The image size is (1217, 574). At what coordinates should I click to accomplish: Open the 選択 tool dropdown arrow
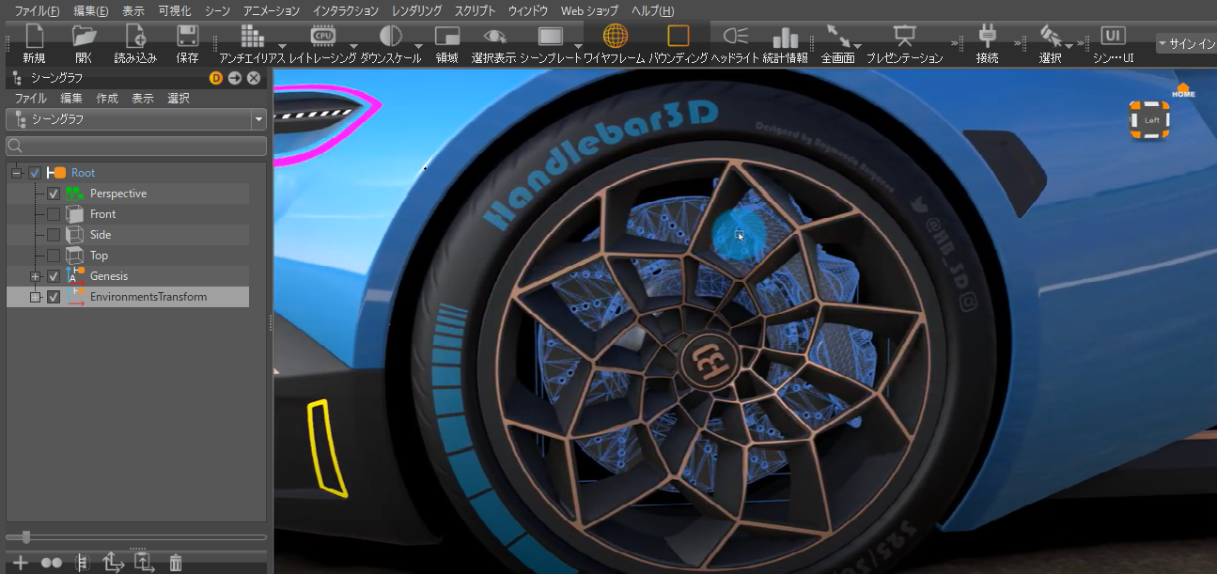(x=1069, y=44)
